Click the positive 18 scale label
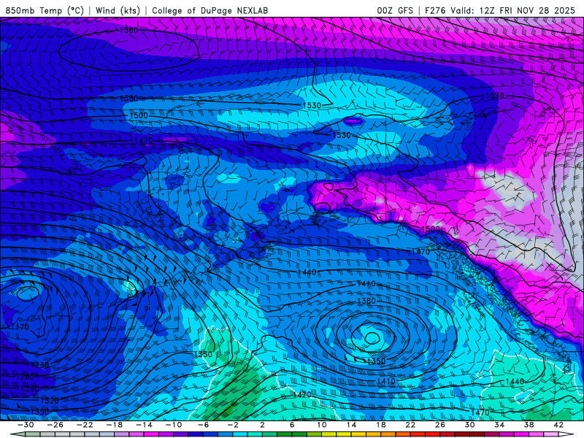 381,425
